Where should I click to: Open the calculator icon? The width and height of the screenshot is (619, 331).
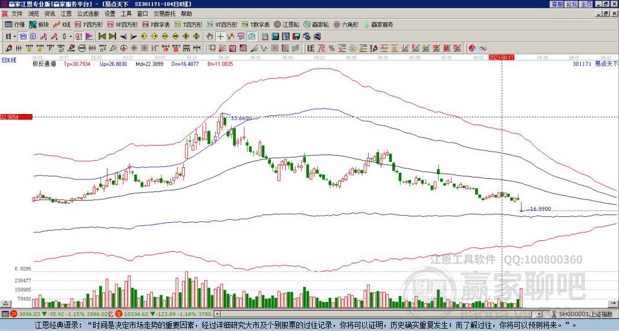tap(275, 37)
